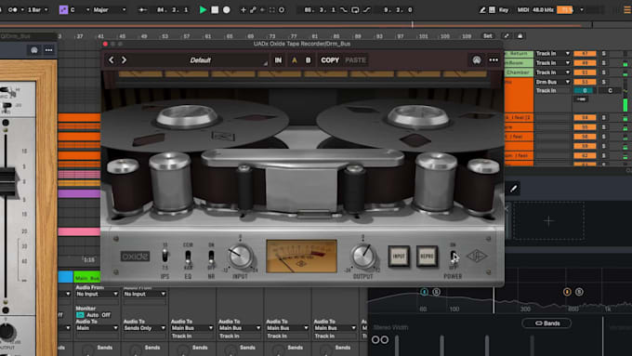Screen dimensions: 632x356
Task: Solo the Drm Bus track
Action: [x=604, y=82]
